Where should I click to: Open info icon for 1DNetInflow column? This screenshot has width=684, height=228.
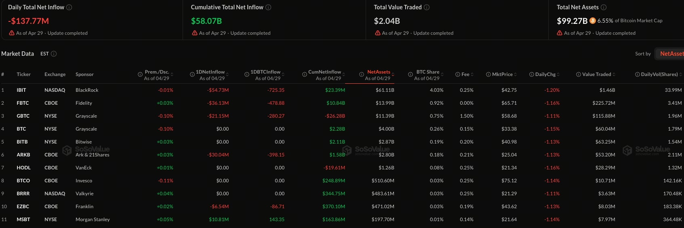click(x=192, y=74)
